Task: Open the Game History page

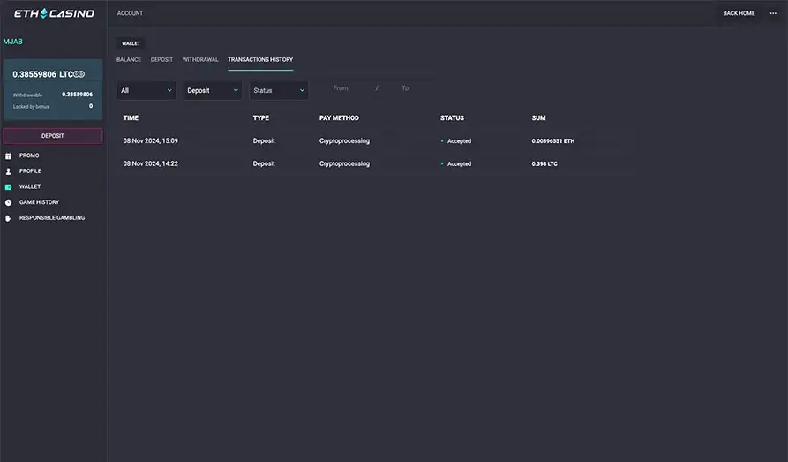Action: 39,202
